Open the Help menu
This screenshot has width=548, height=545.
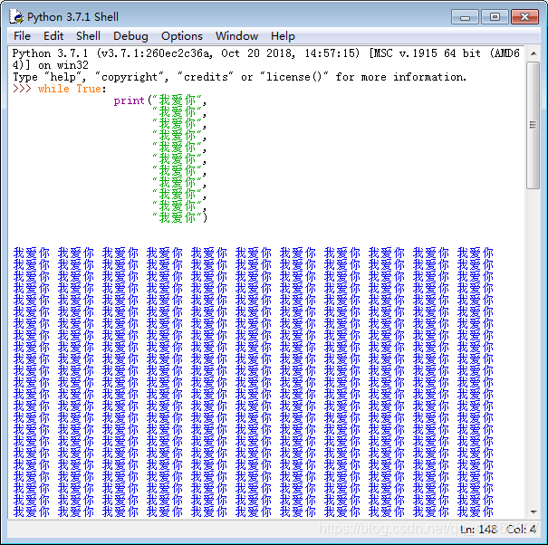[283, 36]
